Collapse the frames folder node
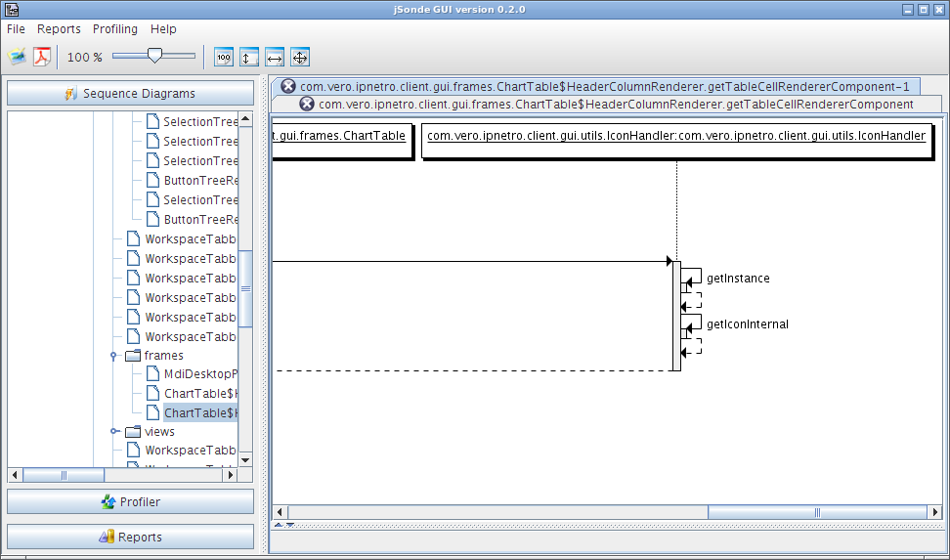This screenshot has height=560, width=950. click(113, 356)
